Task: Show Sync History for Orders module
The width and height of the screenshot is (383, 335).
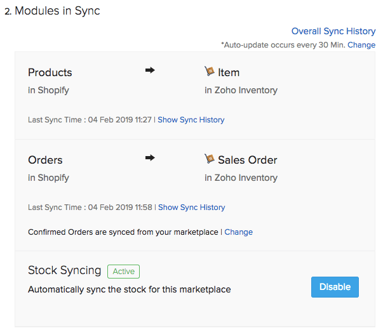Action: (x=191, y=207)
